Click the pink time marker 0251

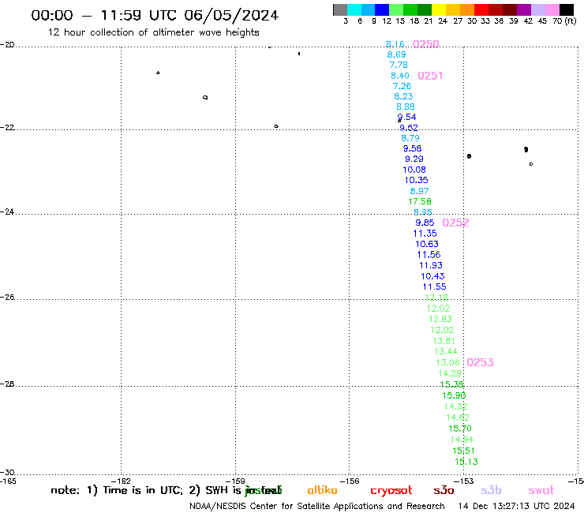[430, 76]
